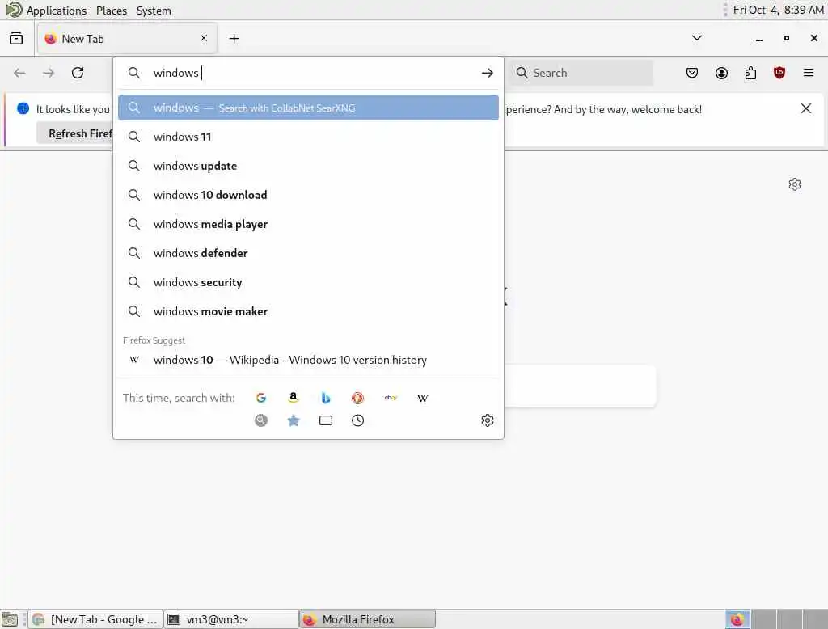Reload the current page
The height and width of the screenshot is (629, 828).
(78, 73)
